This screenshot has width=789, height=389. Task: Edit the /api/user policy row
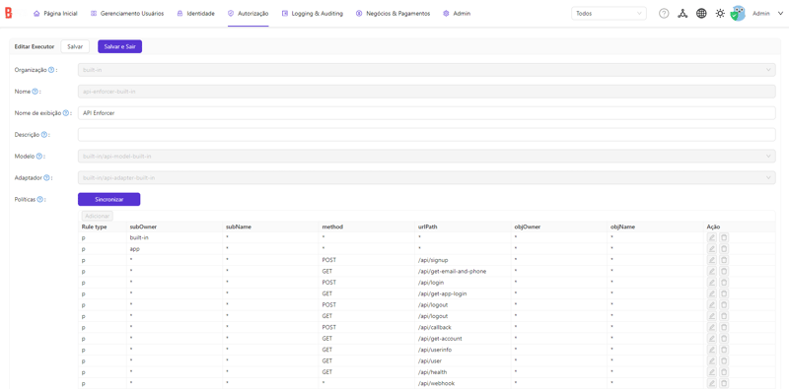tap(711, 360)
